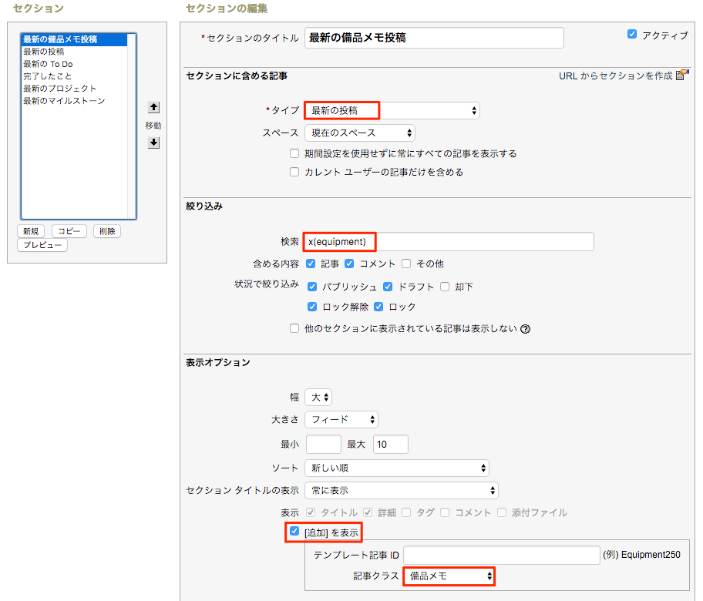Click the move section up arrow
Image resolution: width=703 pixels, height=601 pixels.
153,109
